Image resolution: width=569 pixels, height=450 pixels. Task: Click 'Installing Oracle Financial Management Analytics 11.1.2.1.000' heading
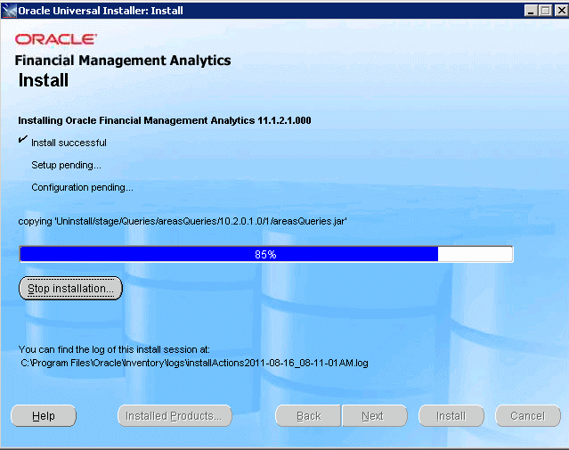click(165, 120)
